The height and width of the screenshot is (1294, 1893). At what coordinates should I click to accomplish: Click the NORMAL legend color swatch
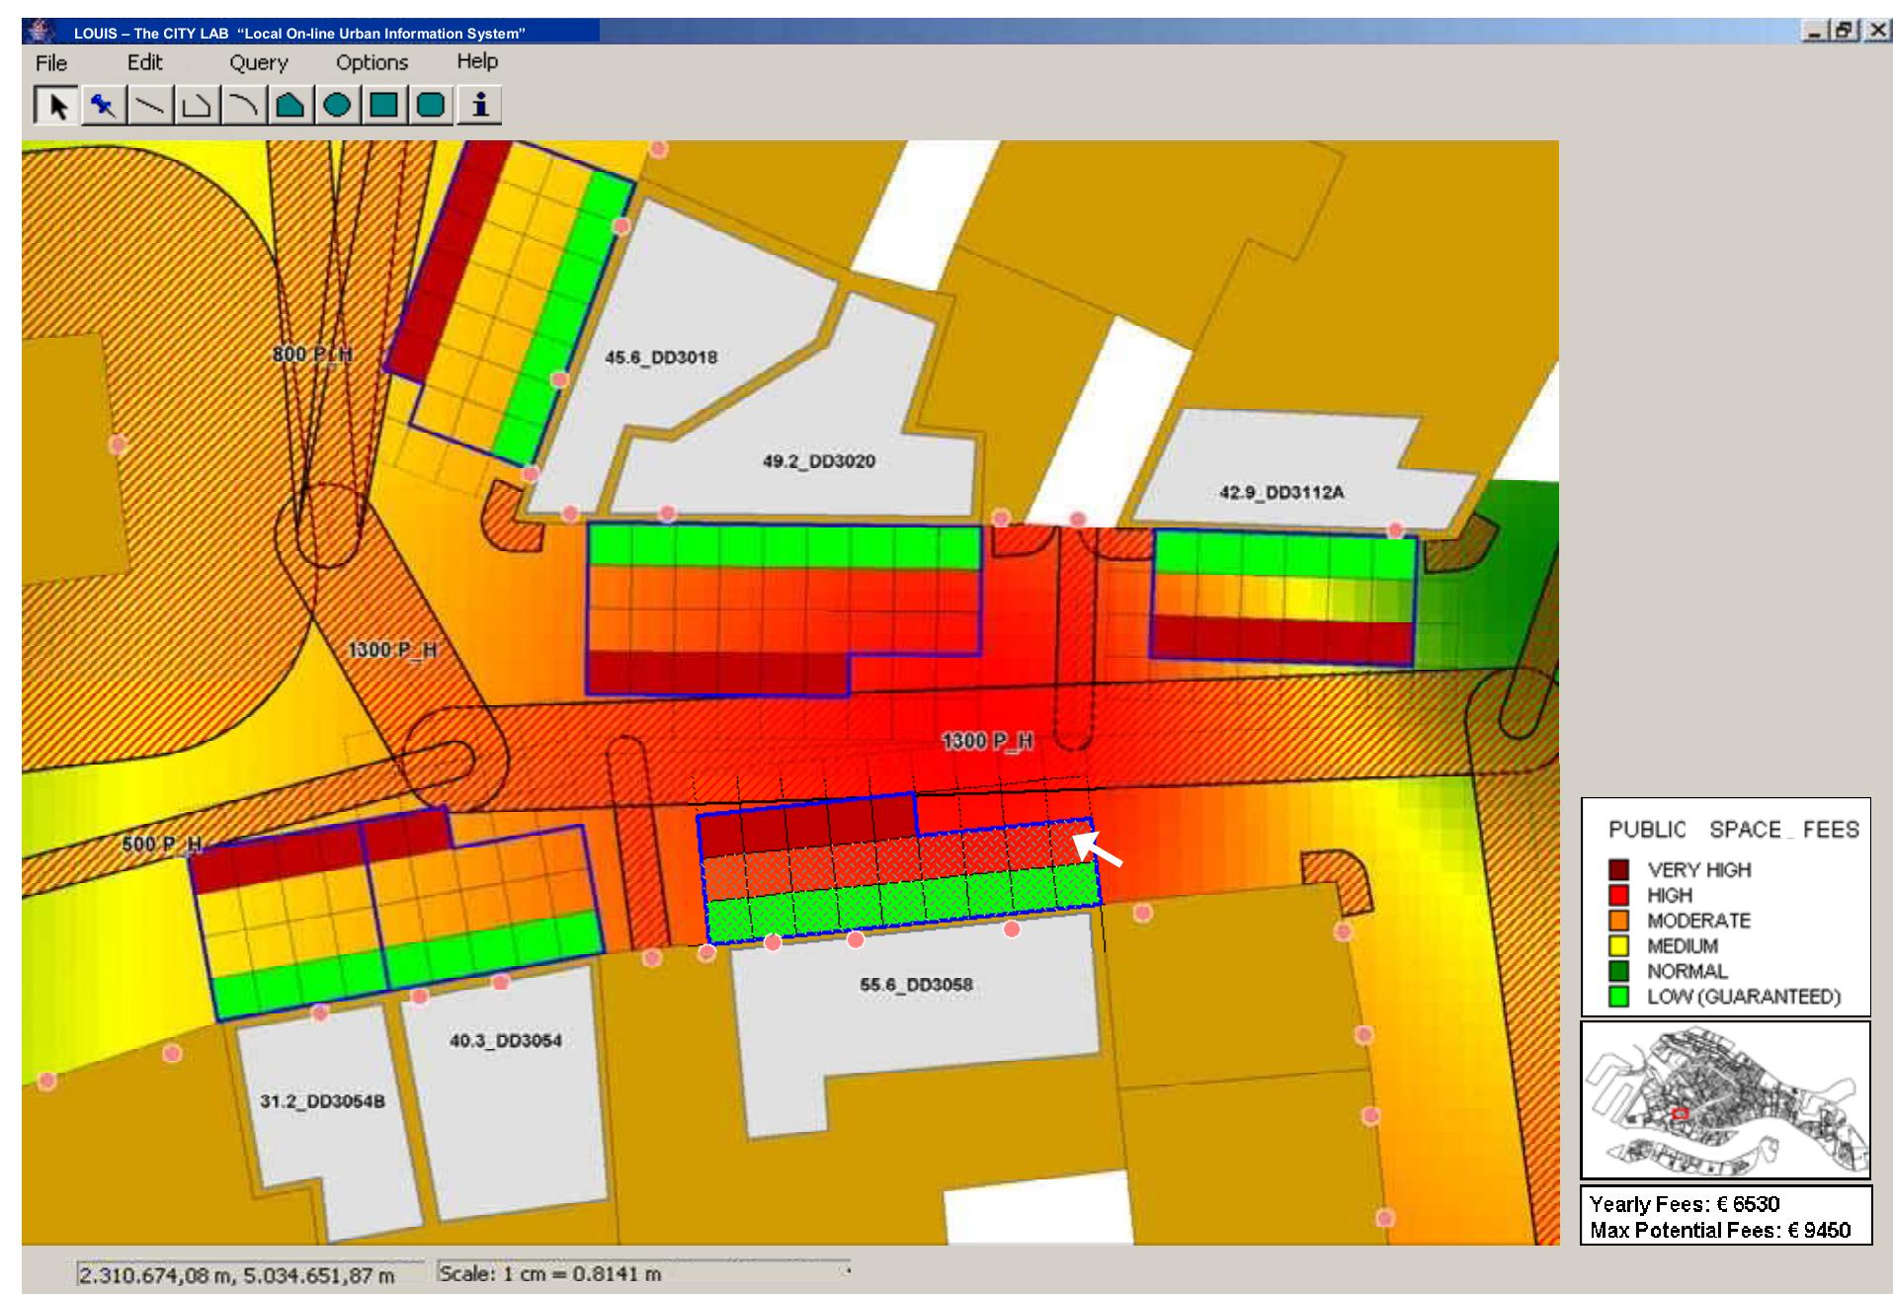(x=1618, y=971)
